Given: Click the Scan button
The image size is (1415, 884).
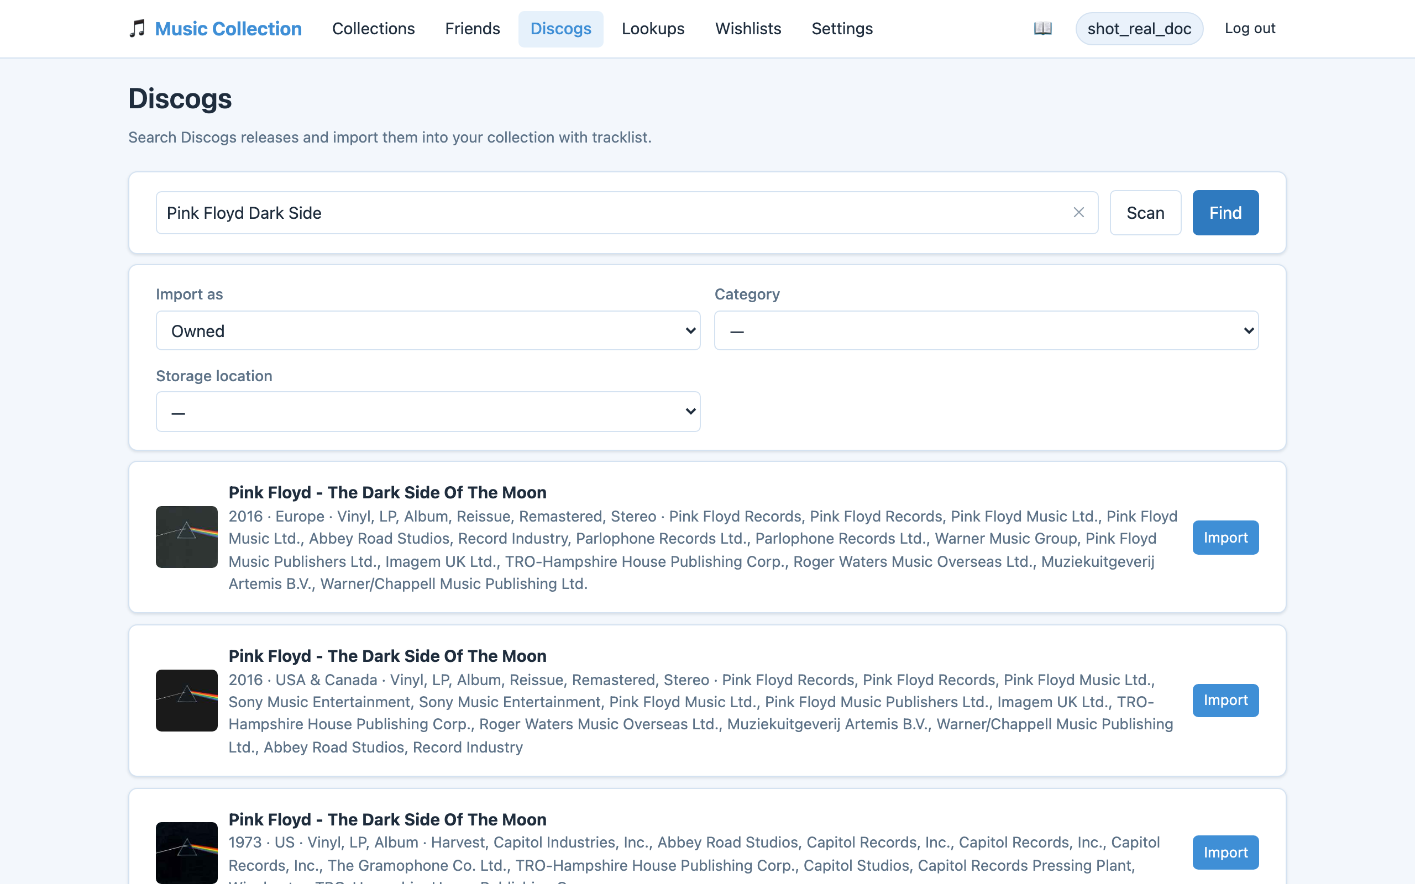Looking at the screenshot, I should [x=1145, y=213].
